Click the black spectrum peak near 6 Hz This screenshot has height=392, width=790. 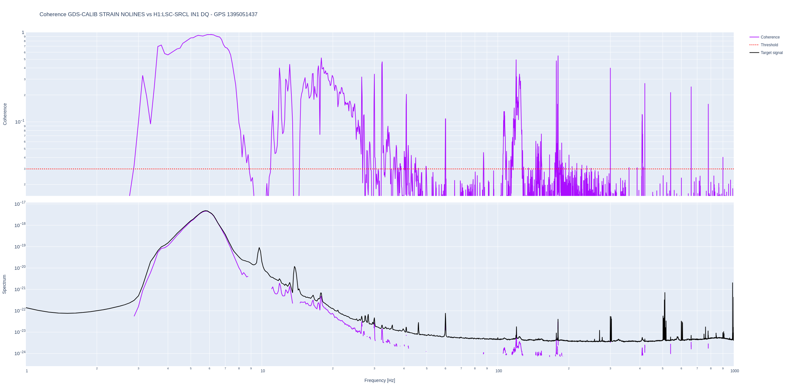coord(206,211)
